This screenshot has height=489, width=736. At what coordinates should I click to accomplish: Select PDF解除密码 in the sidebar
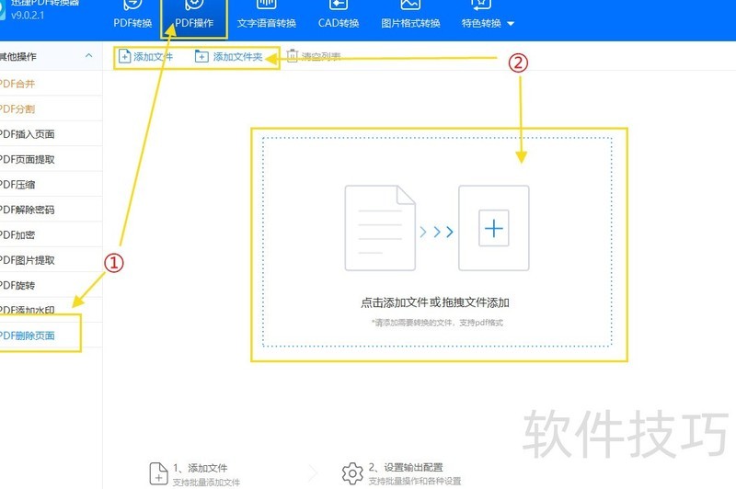51,210
